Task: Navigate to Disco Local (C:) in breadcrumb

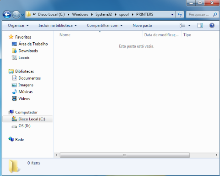Action: [x=51, y=14]
